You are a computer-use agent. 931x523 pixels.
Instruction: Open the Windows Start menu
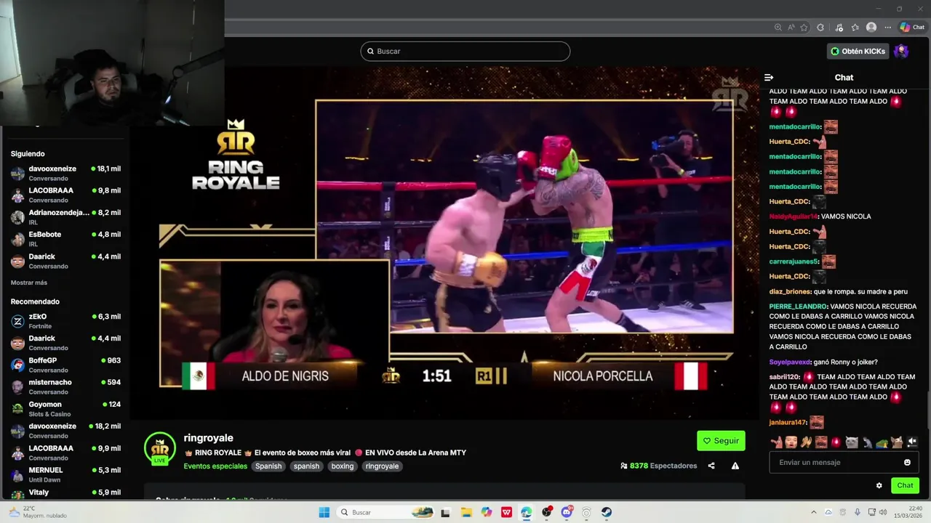324,512
